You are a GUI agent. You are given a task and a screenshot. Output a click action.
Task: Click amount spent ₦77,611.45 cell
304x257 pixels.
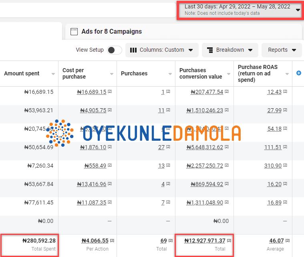coord(39,202)
